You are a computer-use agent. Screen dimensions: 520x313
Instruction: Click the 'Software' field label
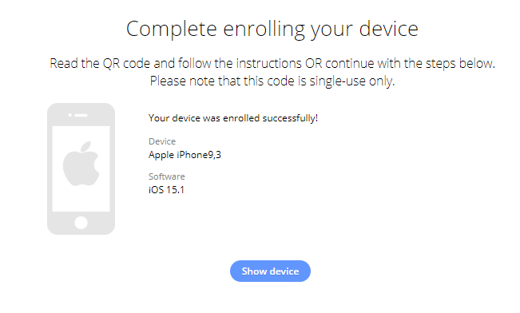166,176
